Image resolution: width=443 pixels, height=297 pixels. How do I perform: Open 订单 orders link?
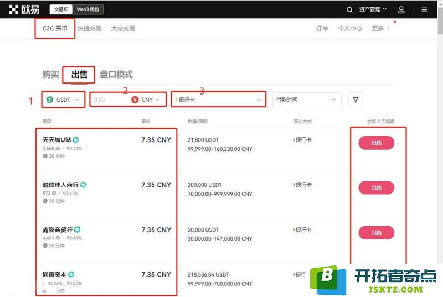pyautogui.click(x=322, y=29)
